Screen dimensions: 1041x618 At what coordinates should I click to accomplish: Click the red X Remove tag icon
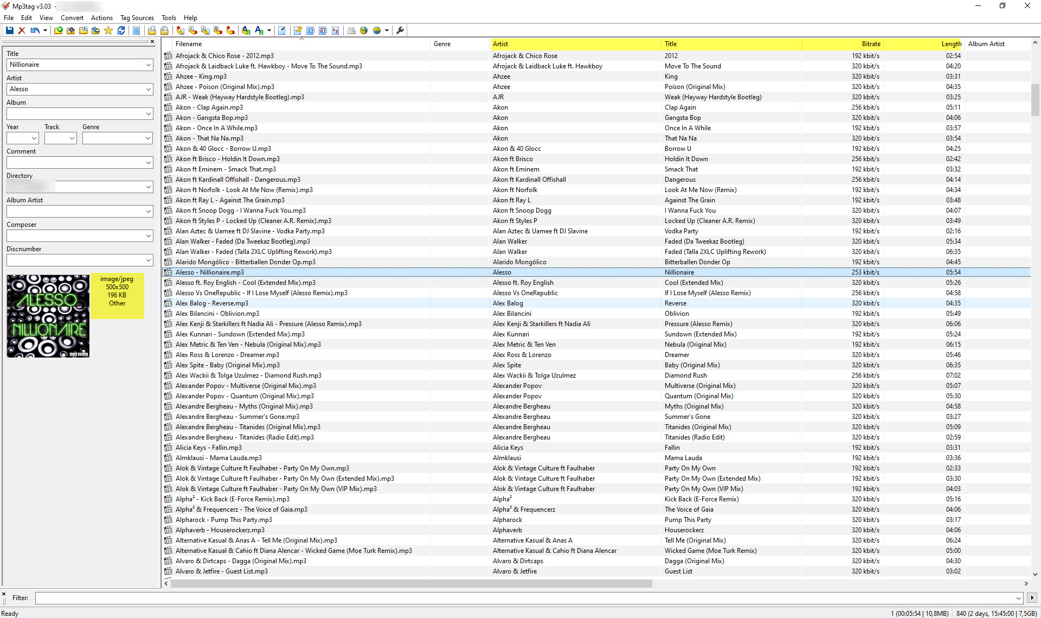click(22, 31)
